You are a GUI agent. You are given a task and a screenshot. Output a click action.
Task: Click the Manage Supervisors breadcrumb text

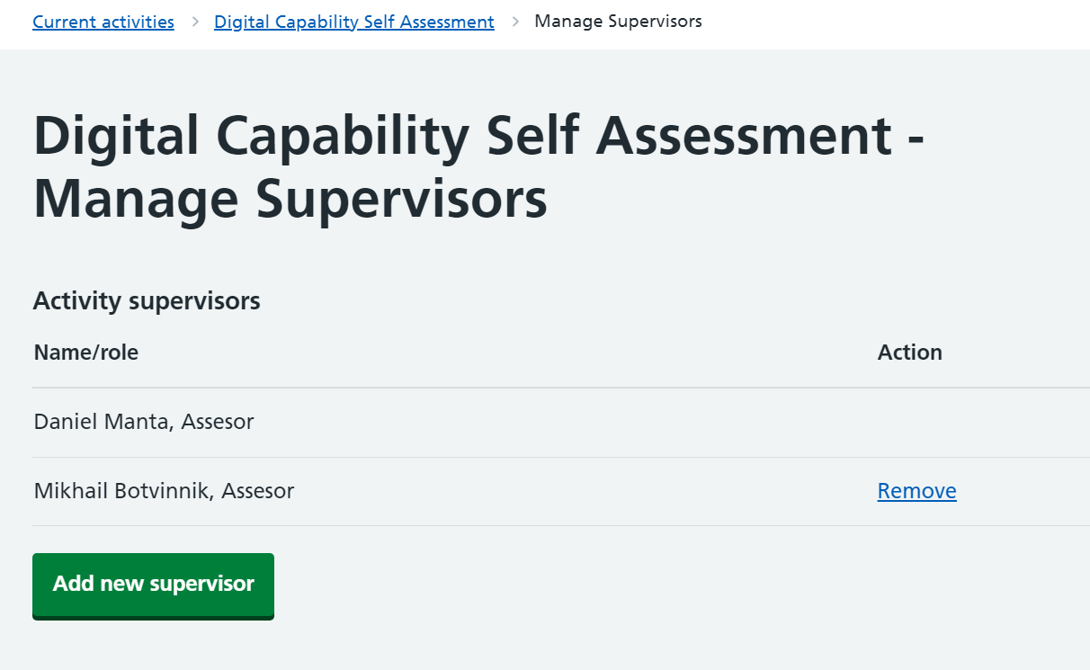(618, 21)
